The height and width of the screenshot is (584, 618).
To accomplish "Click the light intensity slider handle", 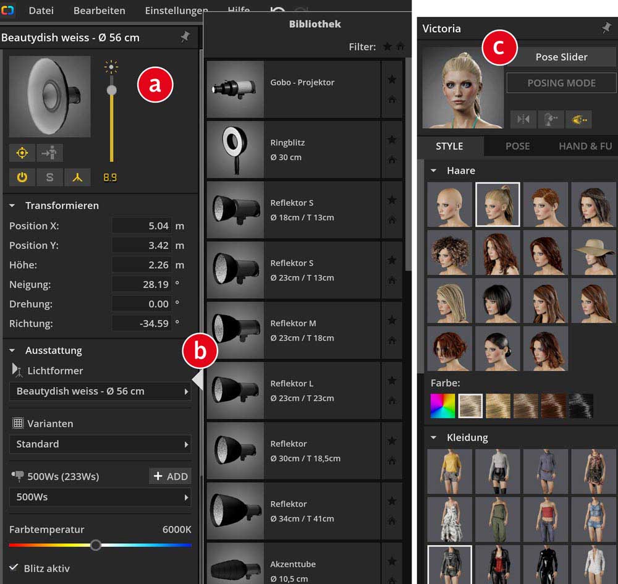I will [111, 90].
